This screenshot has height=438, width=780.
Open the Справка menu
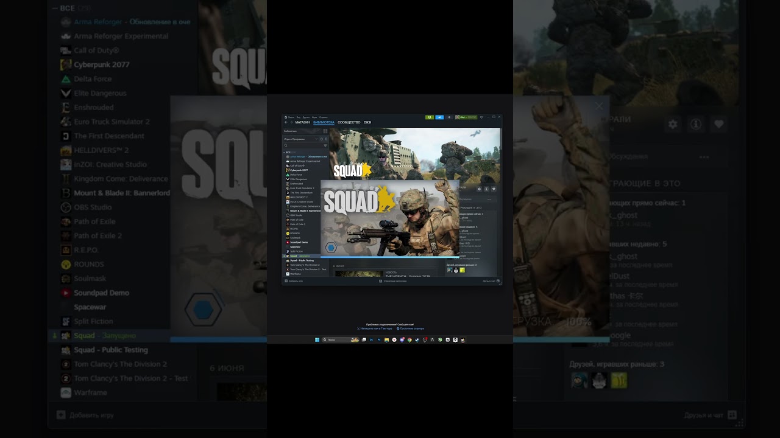pos(324,117)
